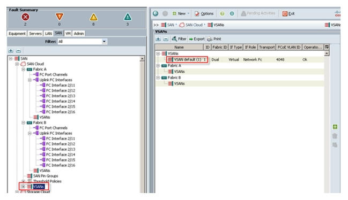Collapse Fabric A Uplink FC Interfaces node
Viewport: 348px width, 200px height.
click(x=29, y=80)
